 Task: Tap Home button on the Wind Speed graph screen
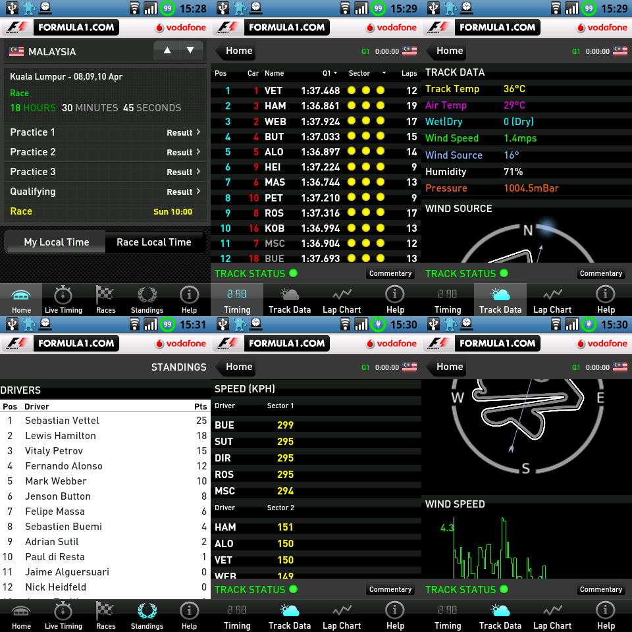pos(446,367)
